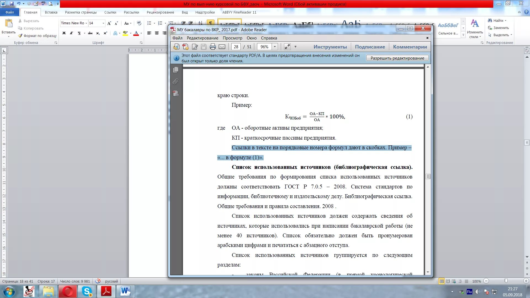This screenshot has width=530, height=298.
Task: Click the current page number input field showing 28
Action: [235, 47]
